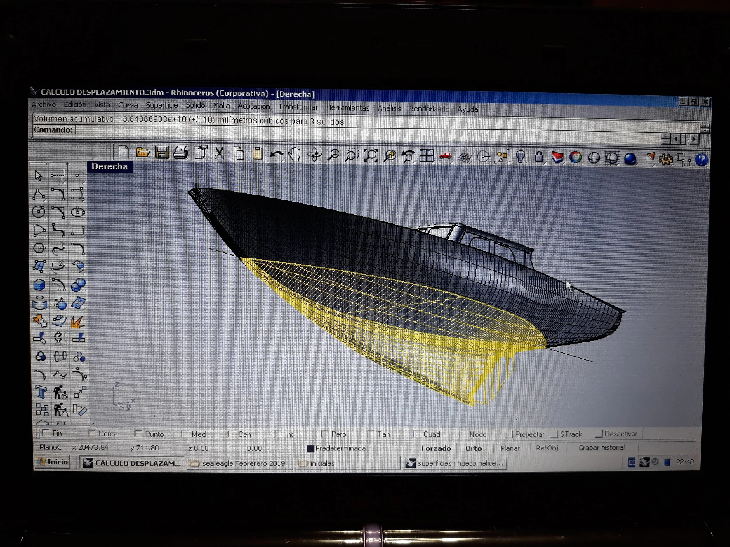Select the Pan hand tool

(294, 154)
